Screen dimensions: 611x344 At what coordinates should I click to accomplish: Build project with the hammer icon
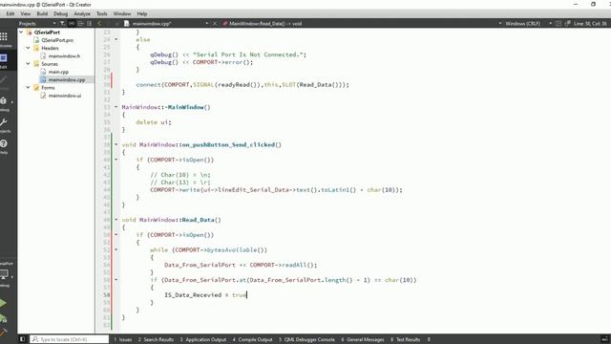3,333
